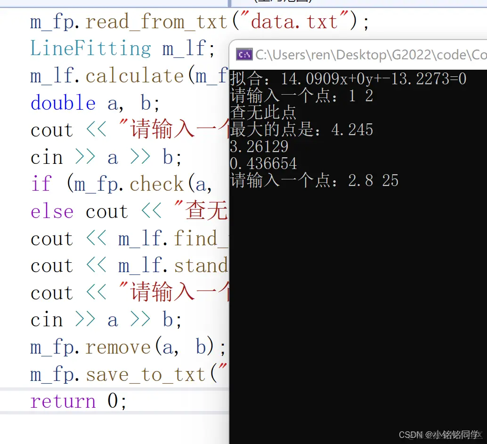This screenshot has height=444, width=487.
Task: Click the 'double a, b;' line
Action: click(x=95, y=103)
